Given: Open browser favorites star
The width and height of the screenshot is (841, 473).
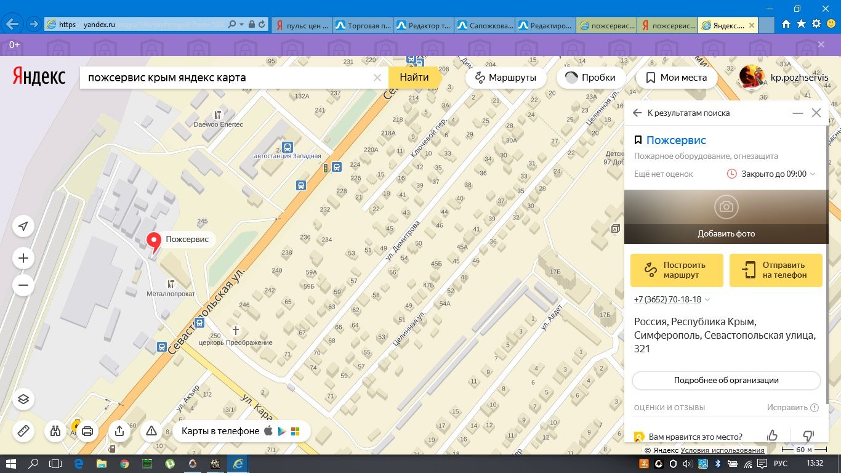Looking at the screenshot, I should (x=801, y=24).
